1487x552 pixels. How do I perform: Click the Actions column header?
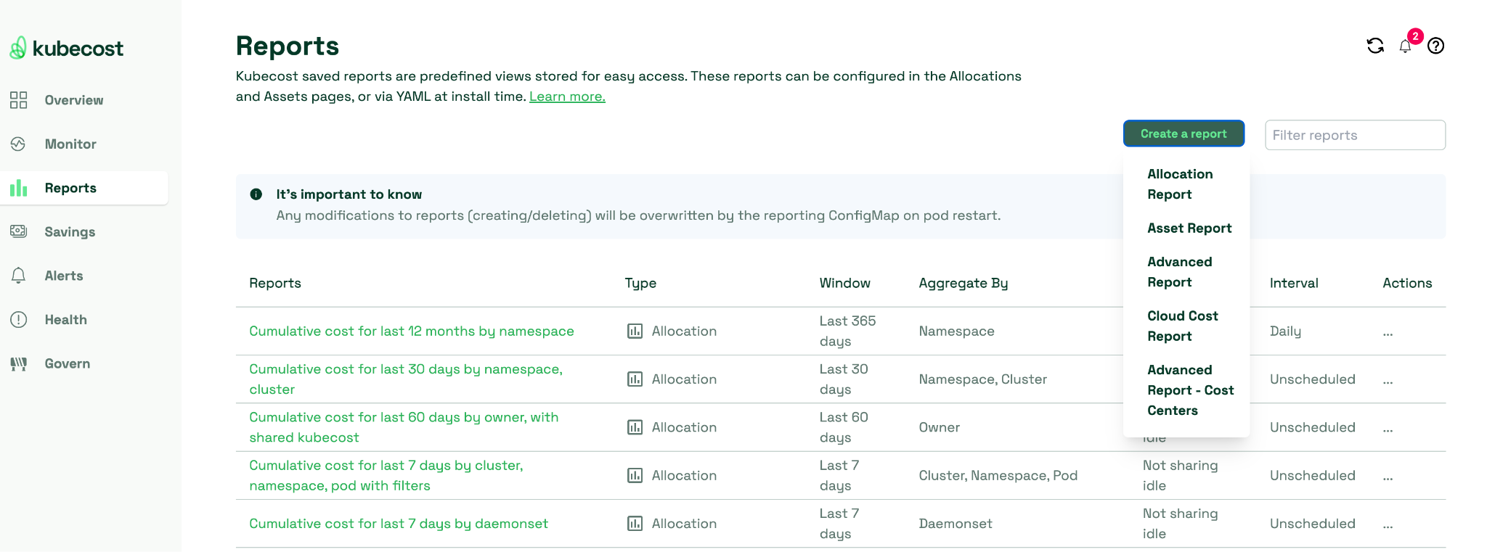tap(1407, 283)
